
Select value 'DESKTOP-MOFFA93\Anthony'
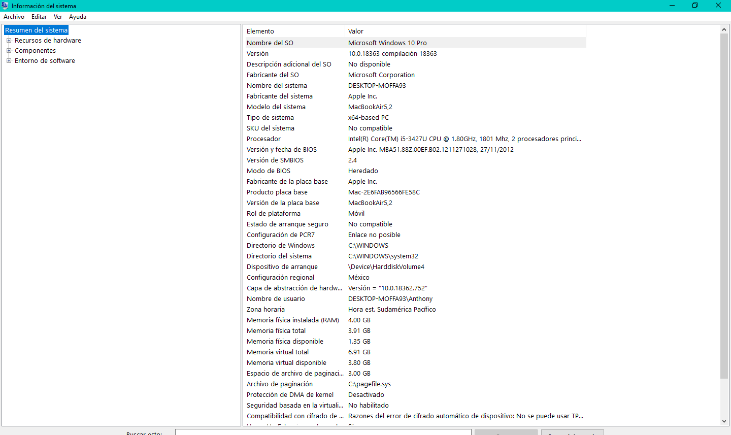[390, 299]
